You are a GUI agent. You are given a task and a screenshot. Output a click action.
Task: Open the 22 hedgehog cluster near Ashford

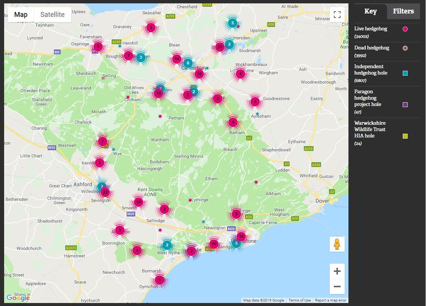click(x=105, y=193)
